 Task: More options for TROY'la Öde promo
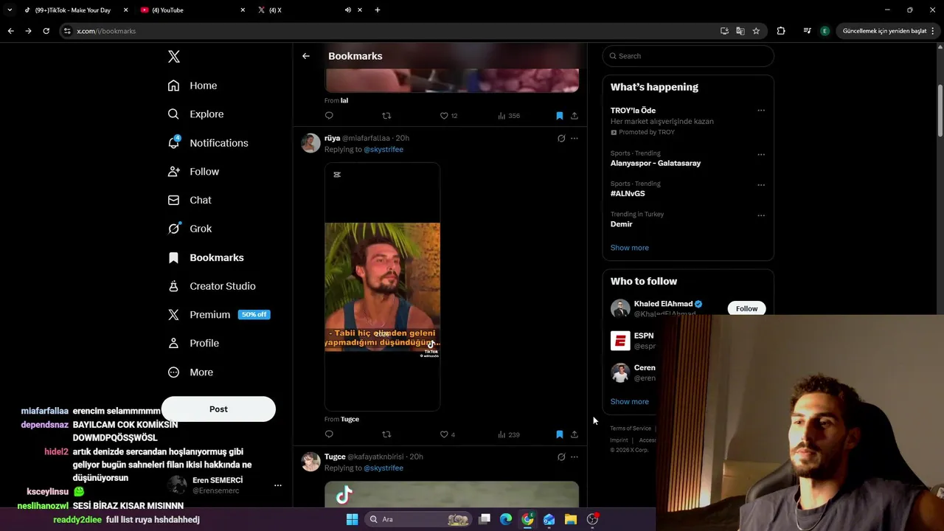pos(761,111)
